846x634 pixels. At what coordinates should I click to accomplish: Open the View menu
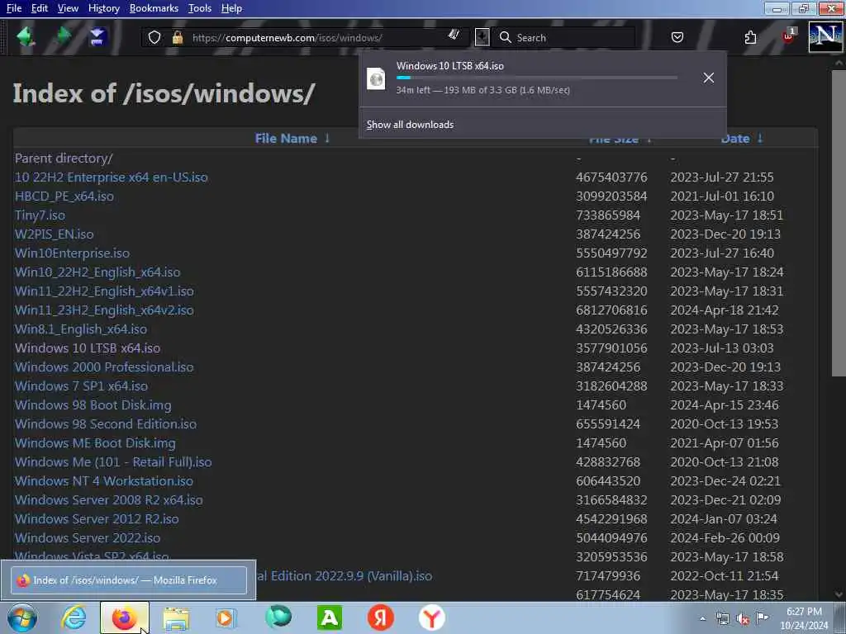[68, 8]
